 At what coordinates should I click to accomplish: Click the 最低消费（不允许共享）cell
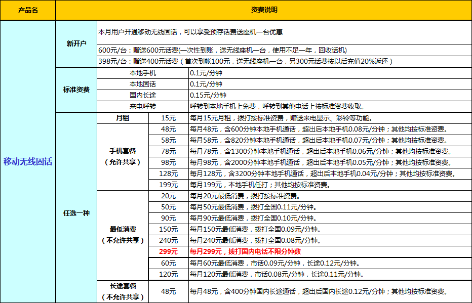click(x=123, y=235)
